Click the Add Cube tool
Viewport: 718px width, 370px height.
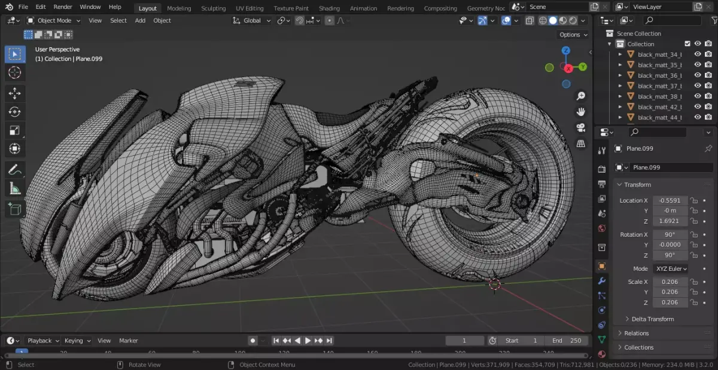[x=15, y=209]
